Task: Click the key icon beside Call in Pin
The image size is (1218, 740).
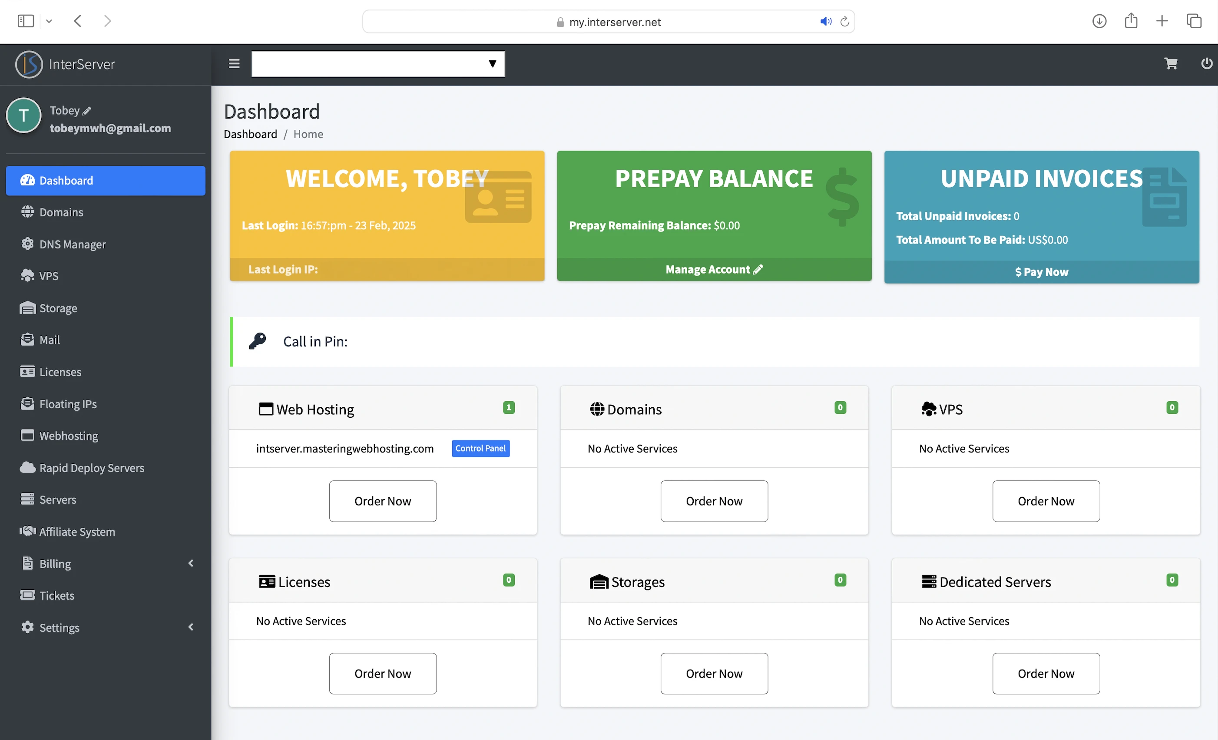Action: (257, 341)
